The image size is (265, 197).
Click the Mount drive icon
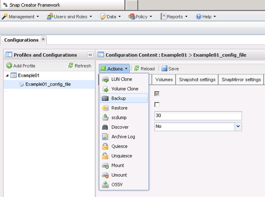click(x=105, y=165)
